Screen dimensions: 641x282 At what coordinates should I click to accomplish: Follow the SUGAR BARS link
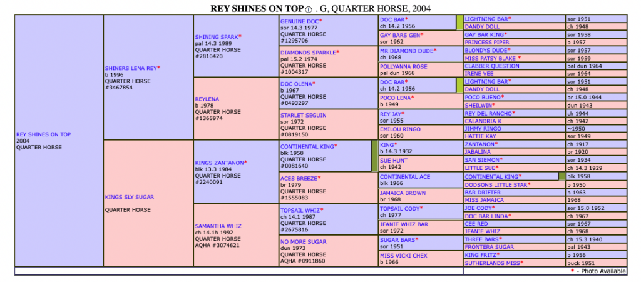coord(397,240)
